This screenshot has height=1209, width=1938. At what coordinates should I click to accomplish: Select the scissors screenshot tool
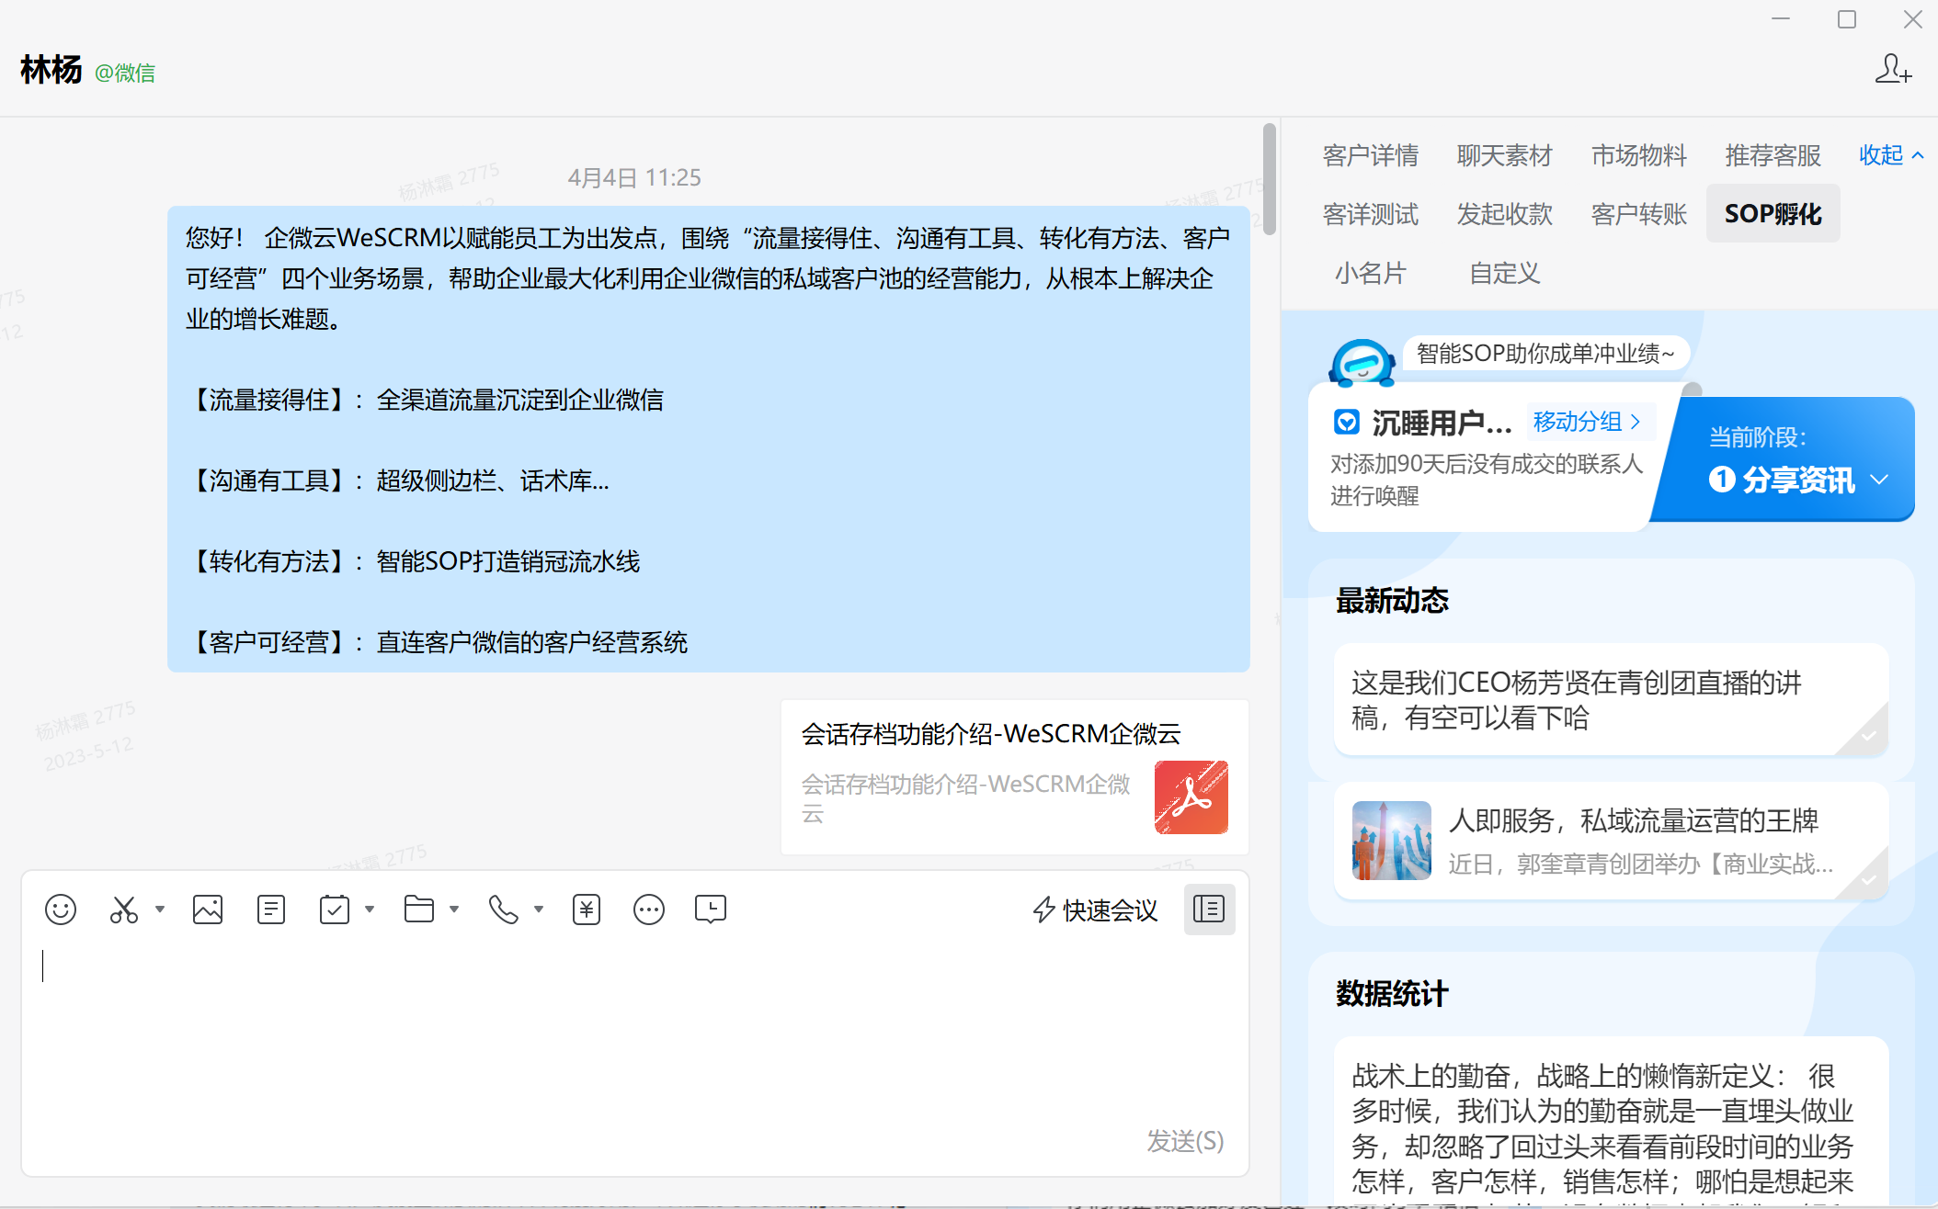[123, 910]
